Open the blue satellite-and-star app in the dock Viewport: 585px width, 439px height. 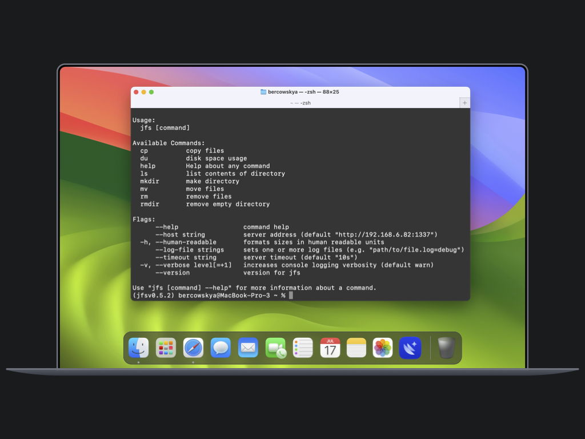pyautogui.click(x=410, y=348)
